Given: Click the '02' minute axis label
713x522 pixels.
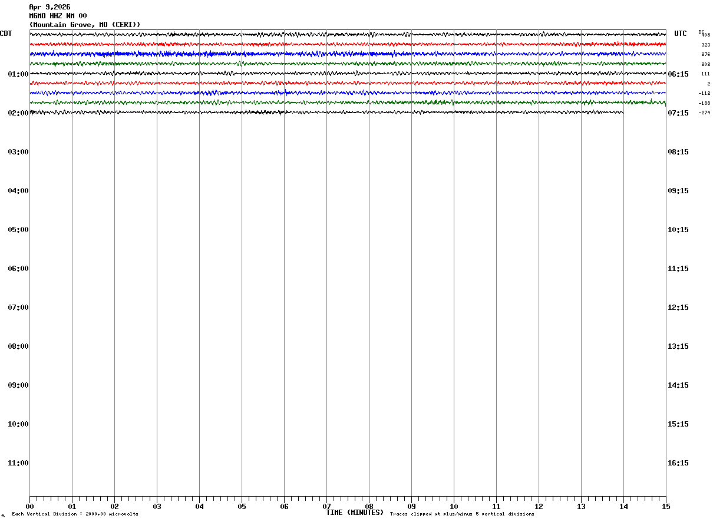Looking at the screenshot, I should (114, 507).
